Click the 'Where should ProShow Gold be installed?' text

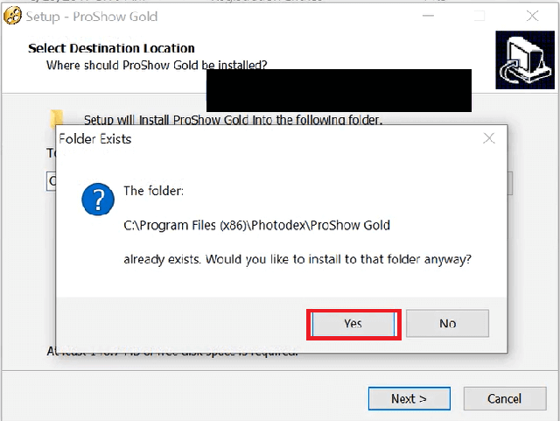(x=157, y=65)
